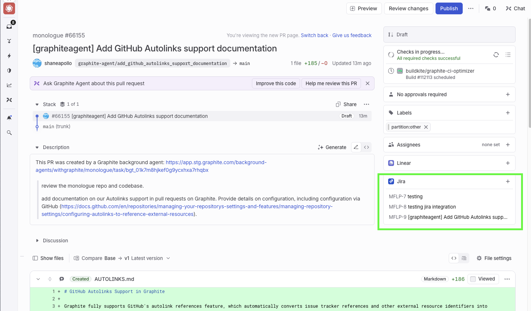This screenshot has width=531, height=311.
Task: Select main (trunk) in the stack
Action: pyautogui.click(x=57, y=126)
